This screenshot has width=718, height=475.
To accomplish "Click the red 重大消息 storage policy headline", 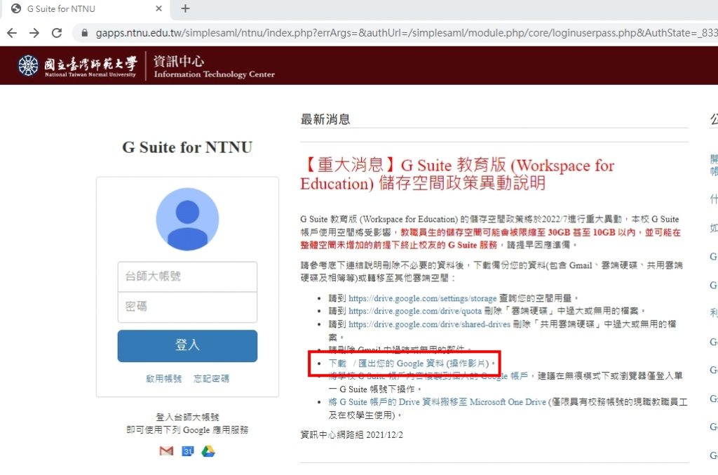I will click(457, 174).
